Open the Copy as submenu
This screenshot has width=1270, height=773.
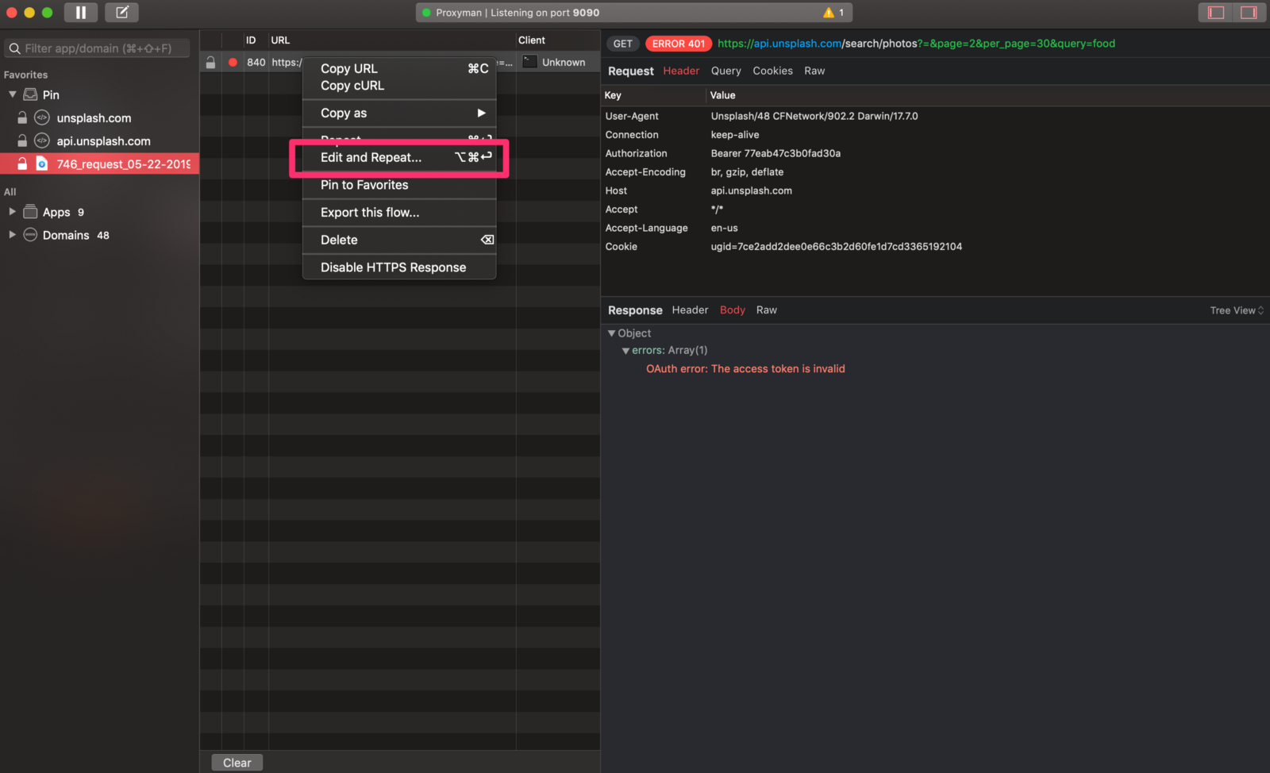399,113
